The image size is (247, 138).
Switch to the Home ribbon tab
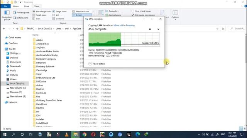(16, 6)
